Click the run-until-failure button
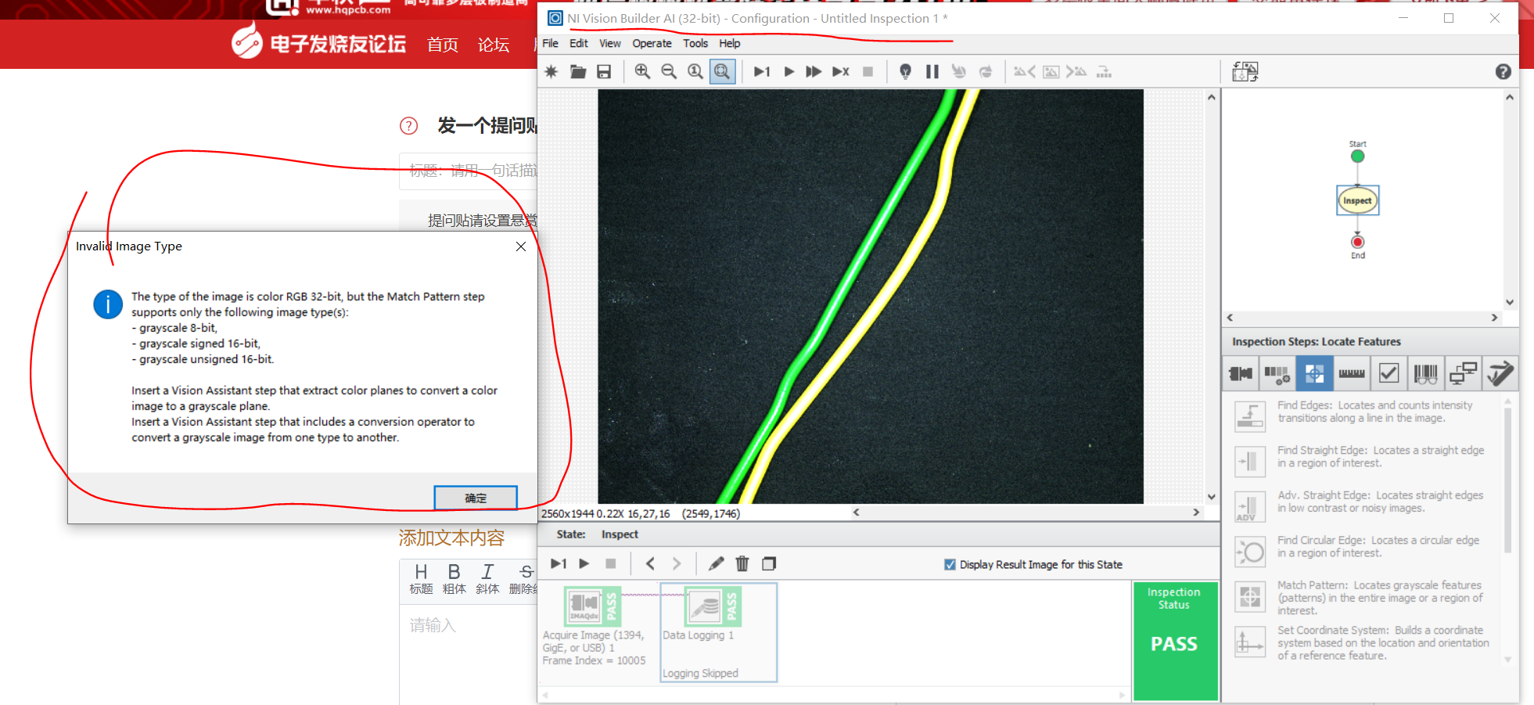The image size is (1534, 705). click(x=841, y=72)
